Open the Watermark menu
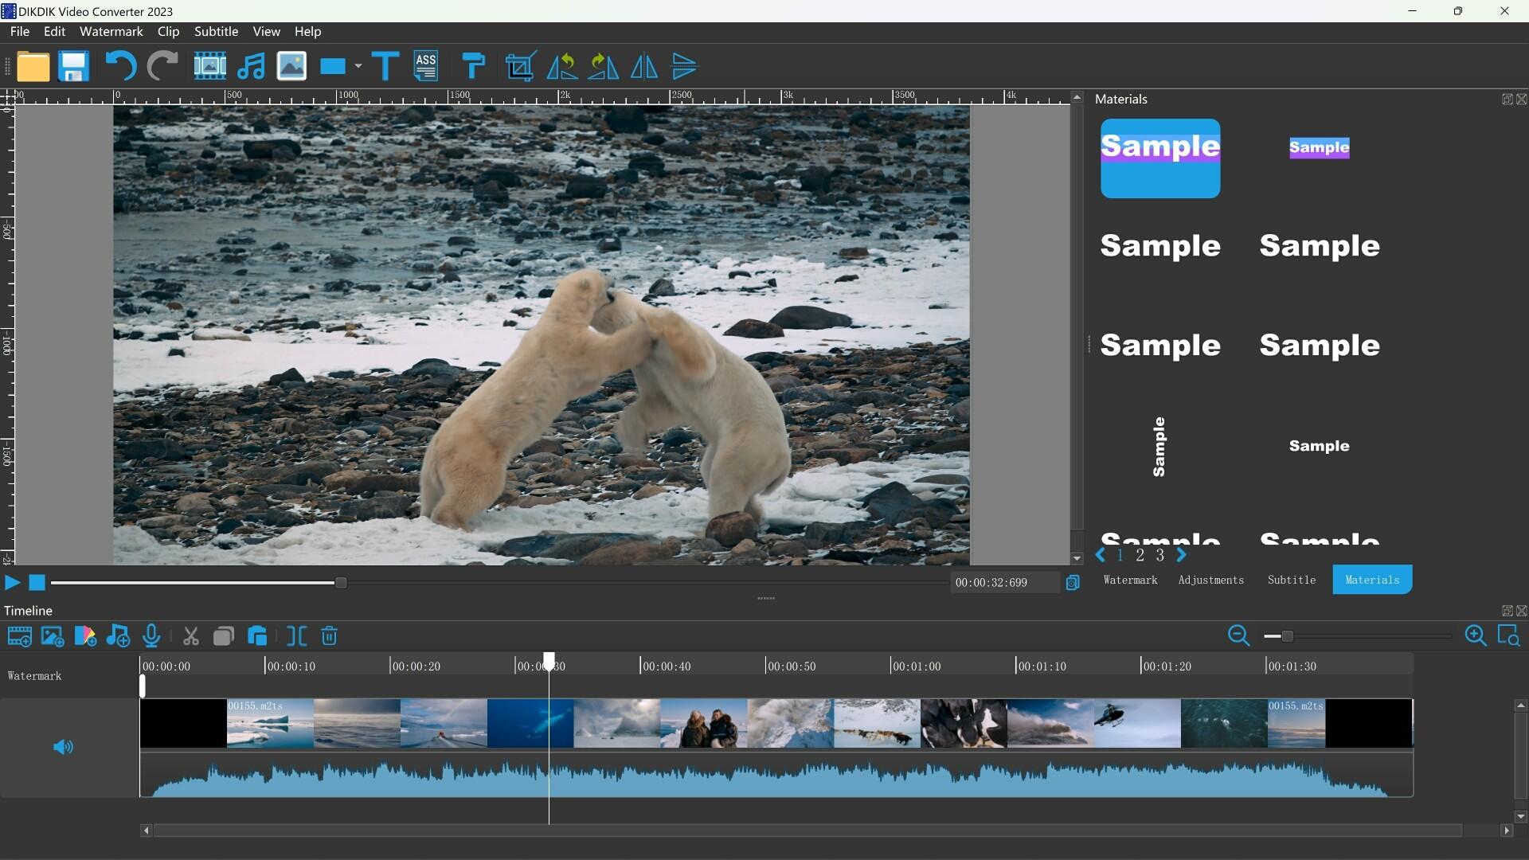 point(111,31)
